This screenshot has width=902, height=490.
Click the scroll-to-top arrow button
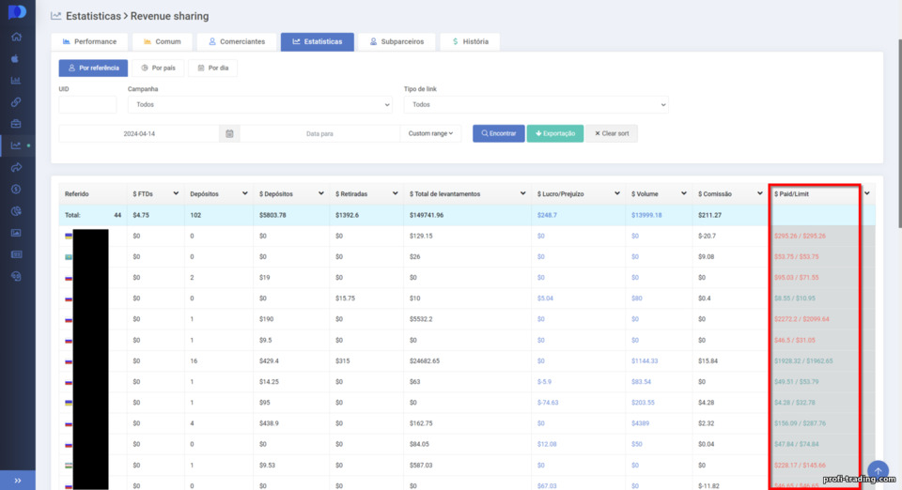[x=878, y=471]
